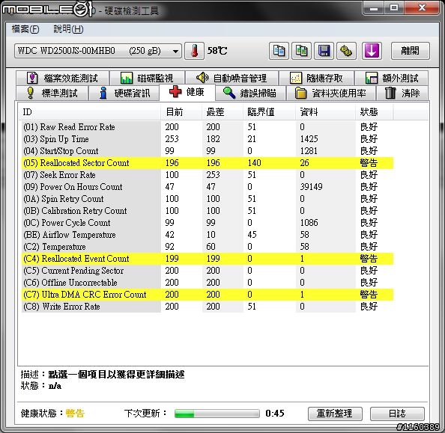Click the next update progress bar
The width and height of the screenshot is (445, 433).
pos(217,414)
